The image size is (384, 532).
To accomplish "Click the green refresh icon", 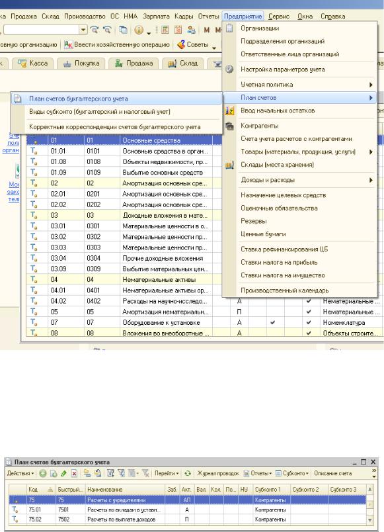I will tap(188, 473).
